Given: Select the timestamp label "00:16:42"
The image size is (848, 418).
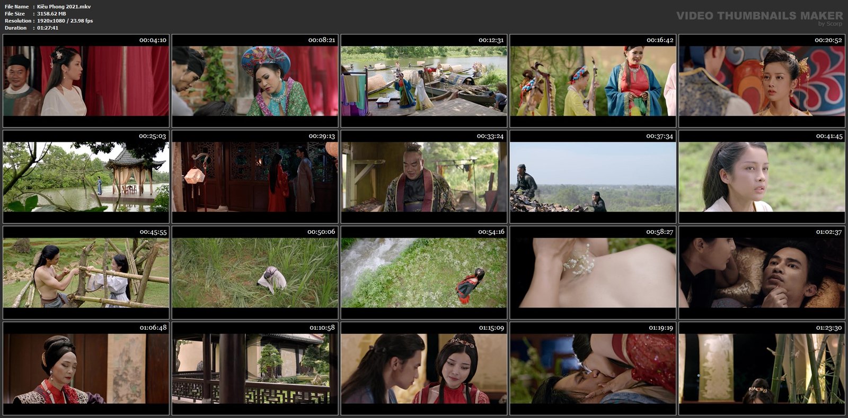Looking at the screenshot, I should [x=660, y=40].
